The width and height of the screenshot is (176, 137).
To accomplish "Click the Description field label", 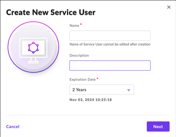I will [x=79, y=55].
